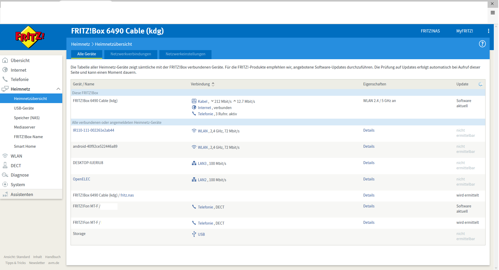Open Details for the fritz.nas row
The height and width of the screenshot is (270, 499).
tap(368, 195)
